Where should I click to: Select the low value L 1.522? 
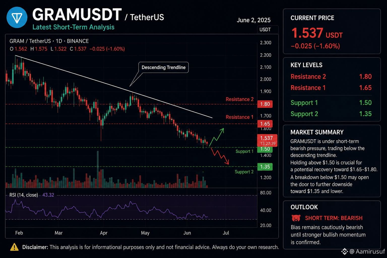pos(59,49)
